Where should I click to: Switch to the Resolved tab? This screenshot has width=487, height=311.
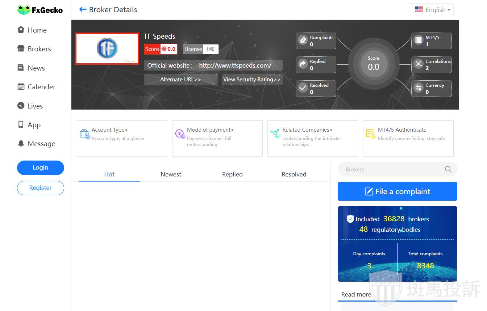coord(294,174)
